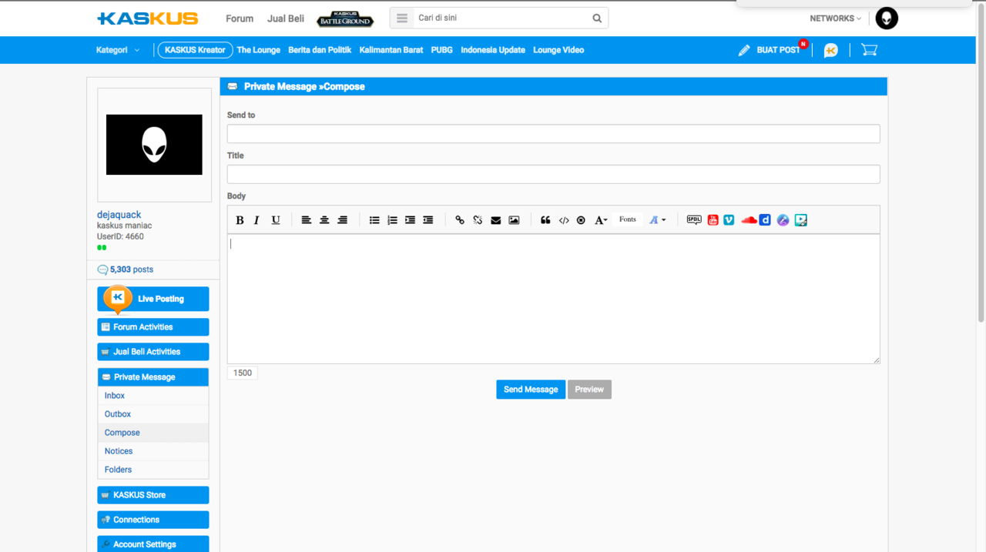
Task: Click the purple round embed icon
Action: pyautogui.click(x=783, y=220)
